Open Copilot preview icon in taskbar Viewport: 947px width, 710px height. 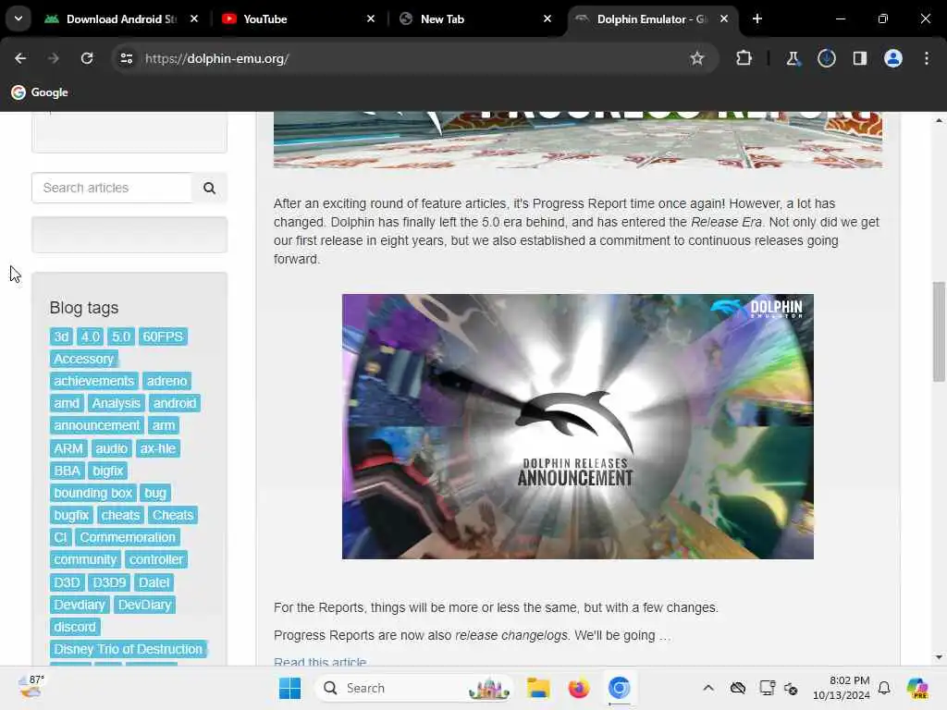coord(917,688)
